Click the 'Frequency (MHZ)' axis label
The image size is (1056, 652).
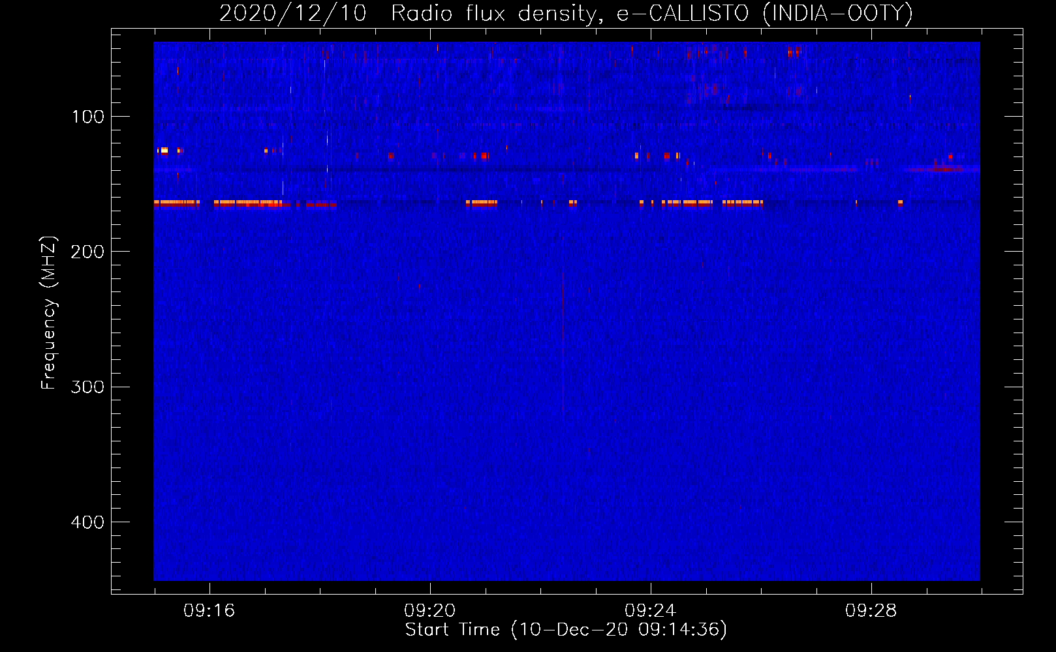(x=49, y=313)
